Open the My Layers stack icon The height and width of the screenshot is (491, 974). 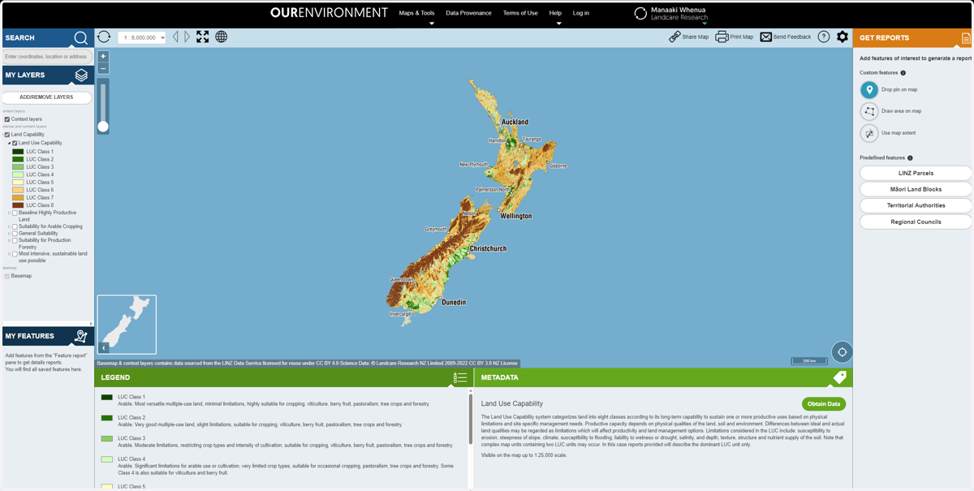tap(81, 75)
